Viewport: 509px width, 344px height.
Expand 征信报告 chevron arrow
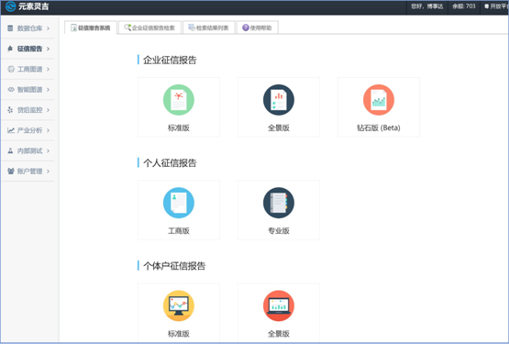click(48, 49)
